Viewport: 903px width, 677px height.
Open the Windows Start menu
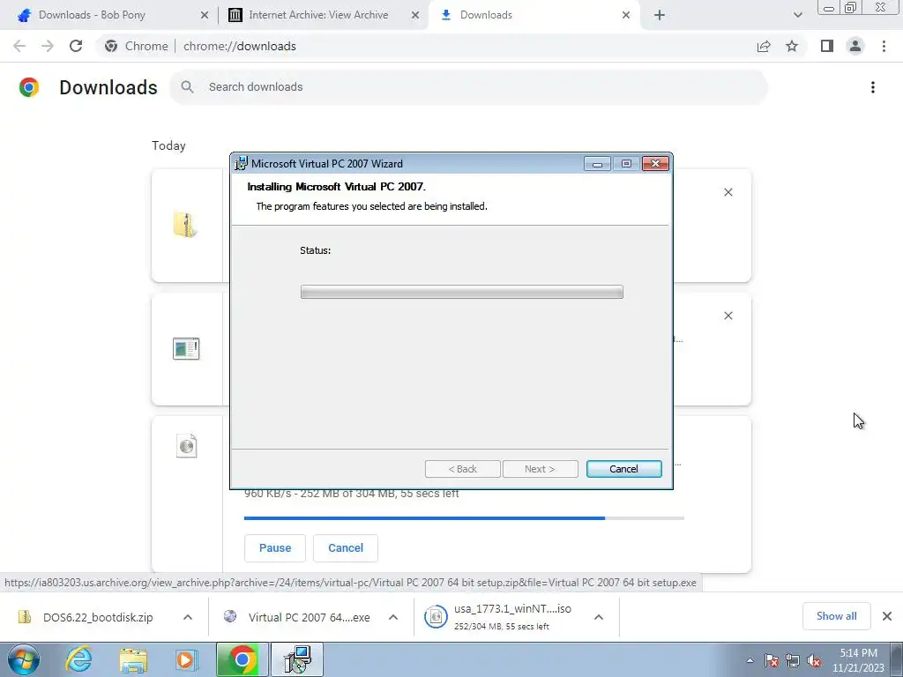[x=22, y=659]
